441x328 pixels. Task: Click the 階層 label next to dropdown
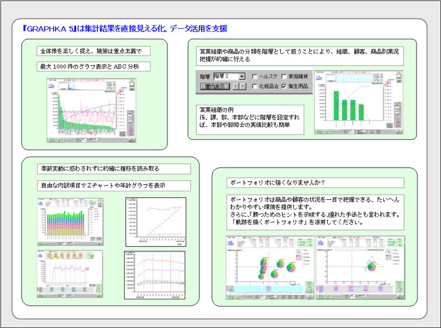click(205, 77)
